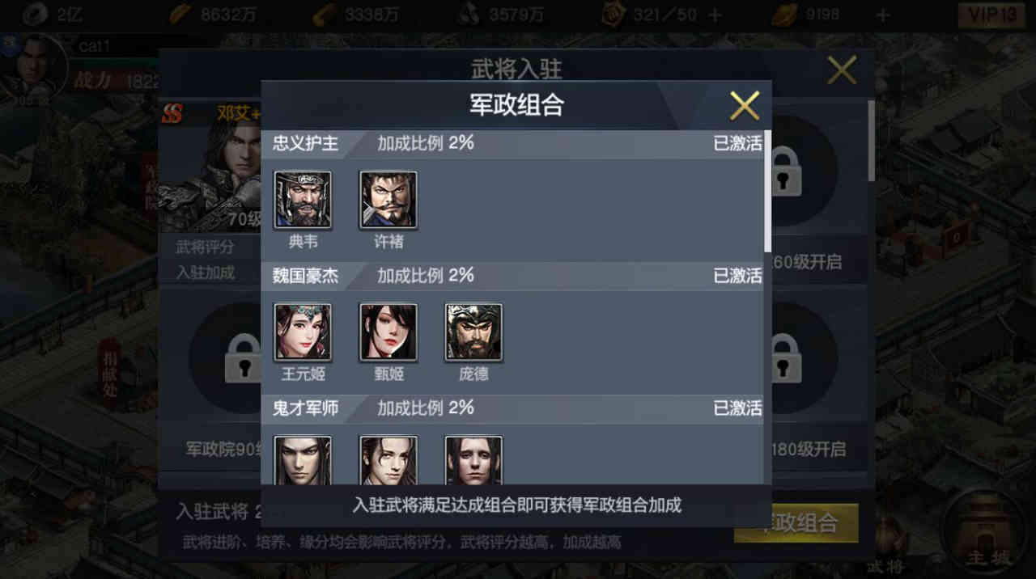1036x579 pixels.
Task: Click the plus beside 9198 gold ingots
Action: click(x=883, y=15)
